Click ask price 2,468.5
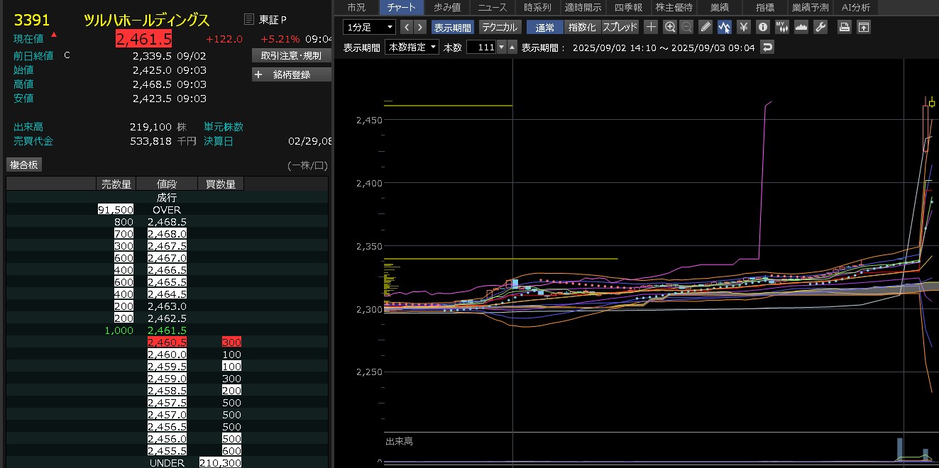Screen dimensions: 939x468 click(168, 222)
